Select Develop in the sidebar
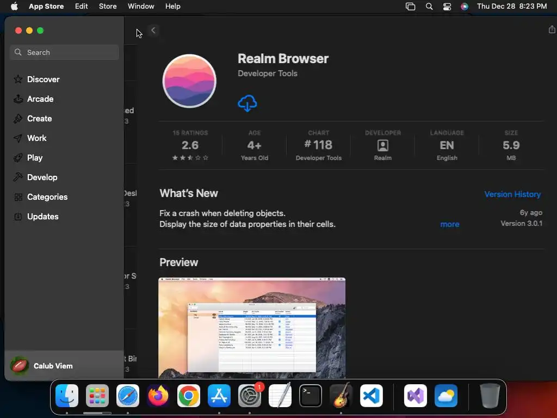Image resolution: width=557 pixels, height=418 pixels. [42, 177]
